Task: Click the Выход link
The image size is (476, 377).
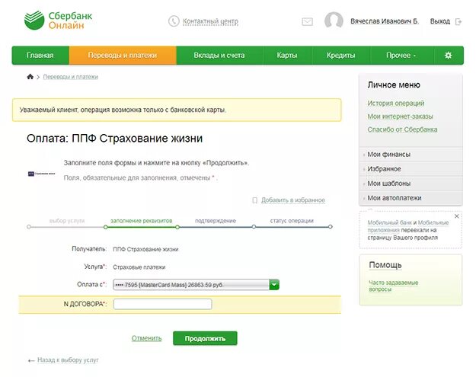Action: pos(440,21)
